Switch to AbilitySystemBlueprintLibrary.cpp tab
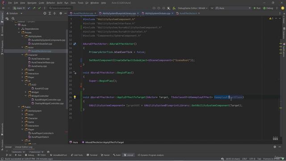 pos(119,13)
